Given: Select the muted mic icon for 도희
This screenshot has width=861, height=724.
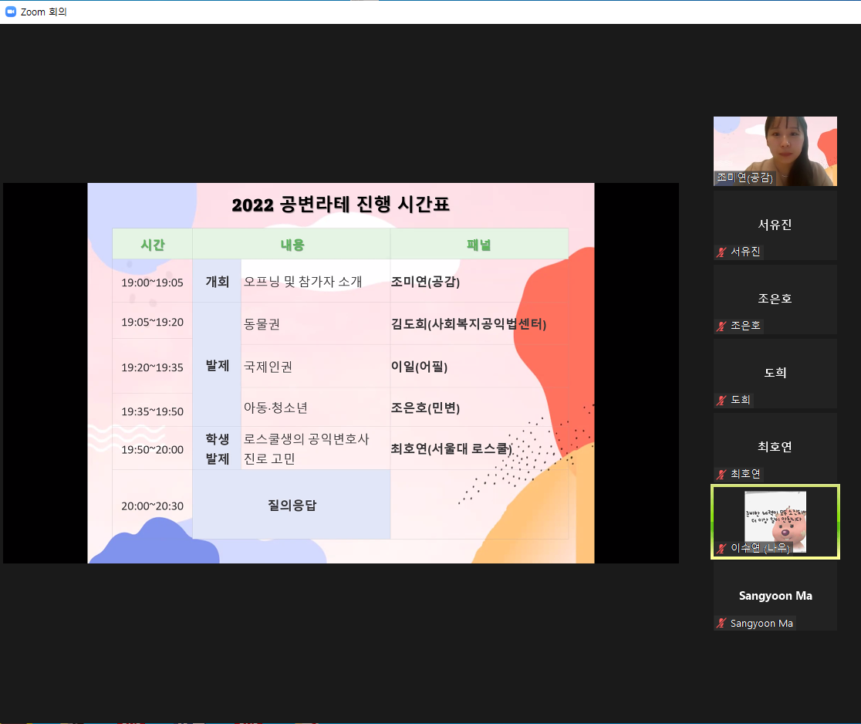Looking at the screenshot, I should click(x=722, y=400).
